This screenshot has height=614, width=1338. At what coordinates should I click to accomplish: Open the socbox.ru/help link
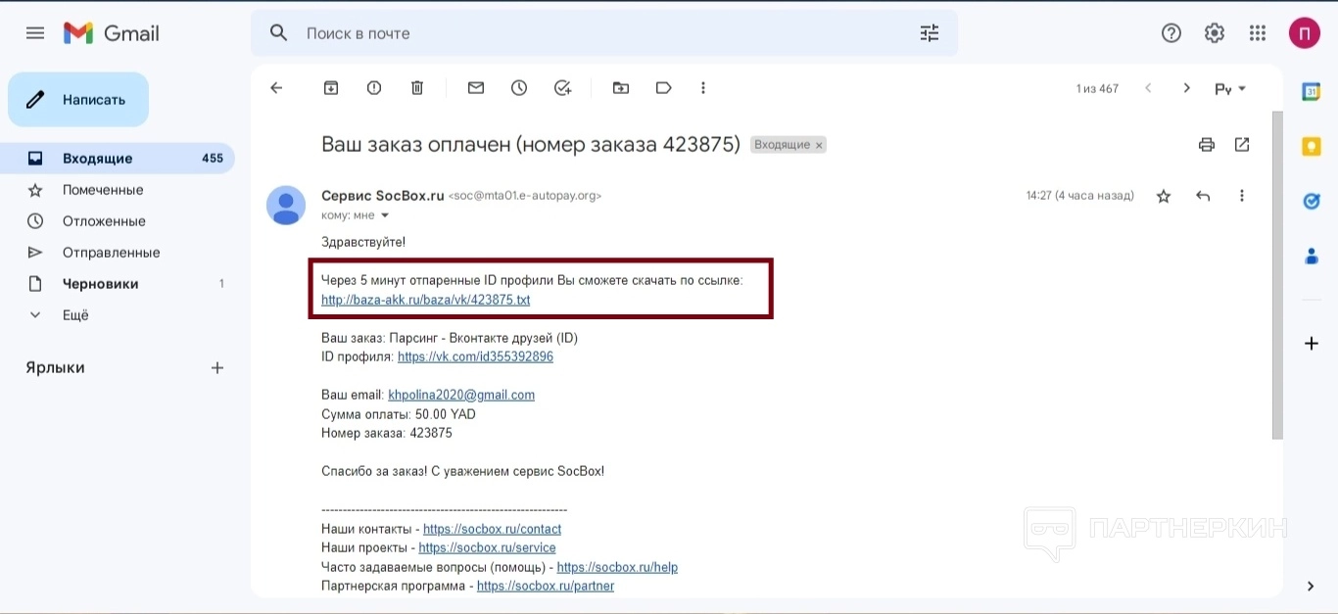click(x=617, y=567)
